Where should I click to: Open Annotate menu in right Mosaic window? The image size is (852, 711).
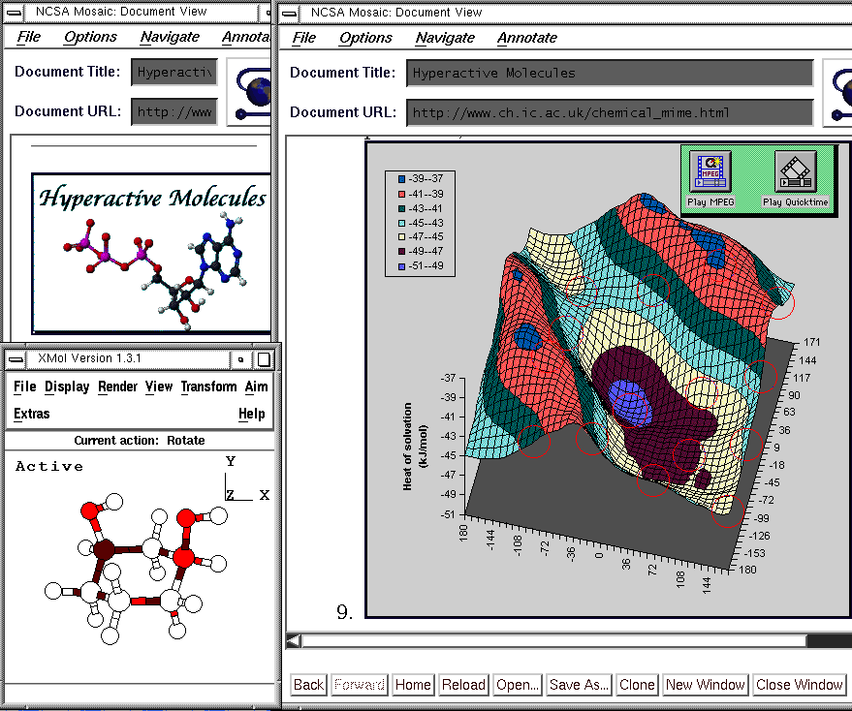click(527, 38)
